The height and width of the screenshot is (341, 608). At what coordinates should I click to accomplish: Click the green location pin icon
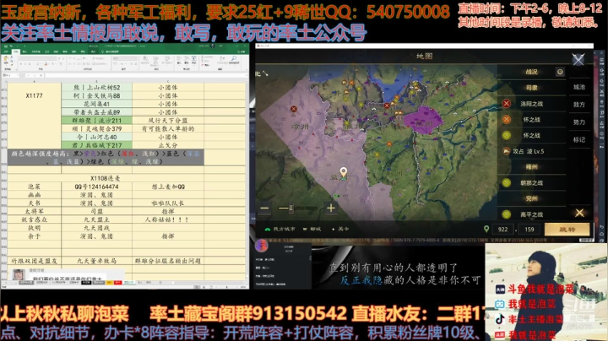tap(486, 229)
